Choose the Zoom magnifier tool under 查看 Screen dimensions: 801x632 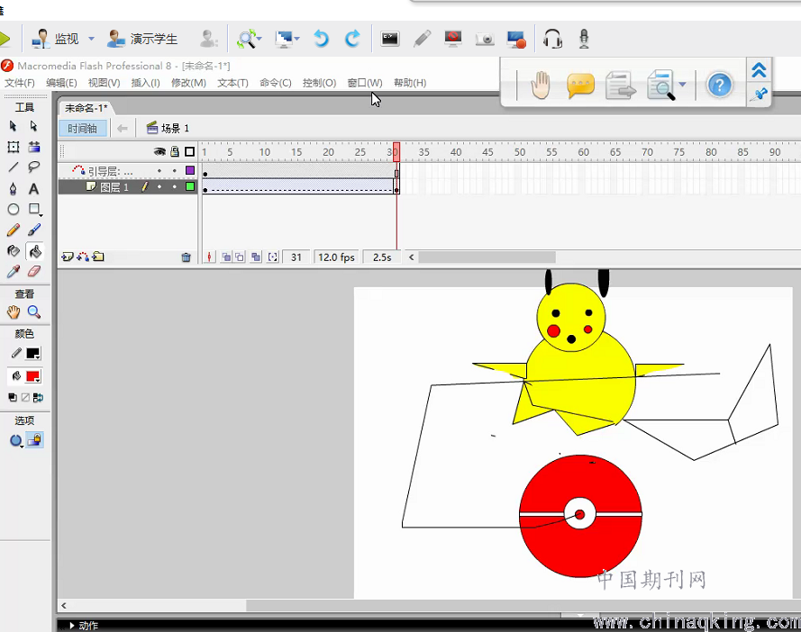[34, 311]
